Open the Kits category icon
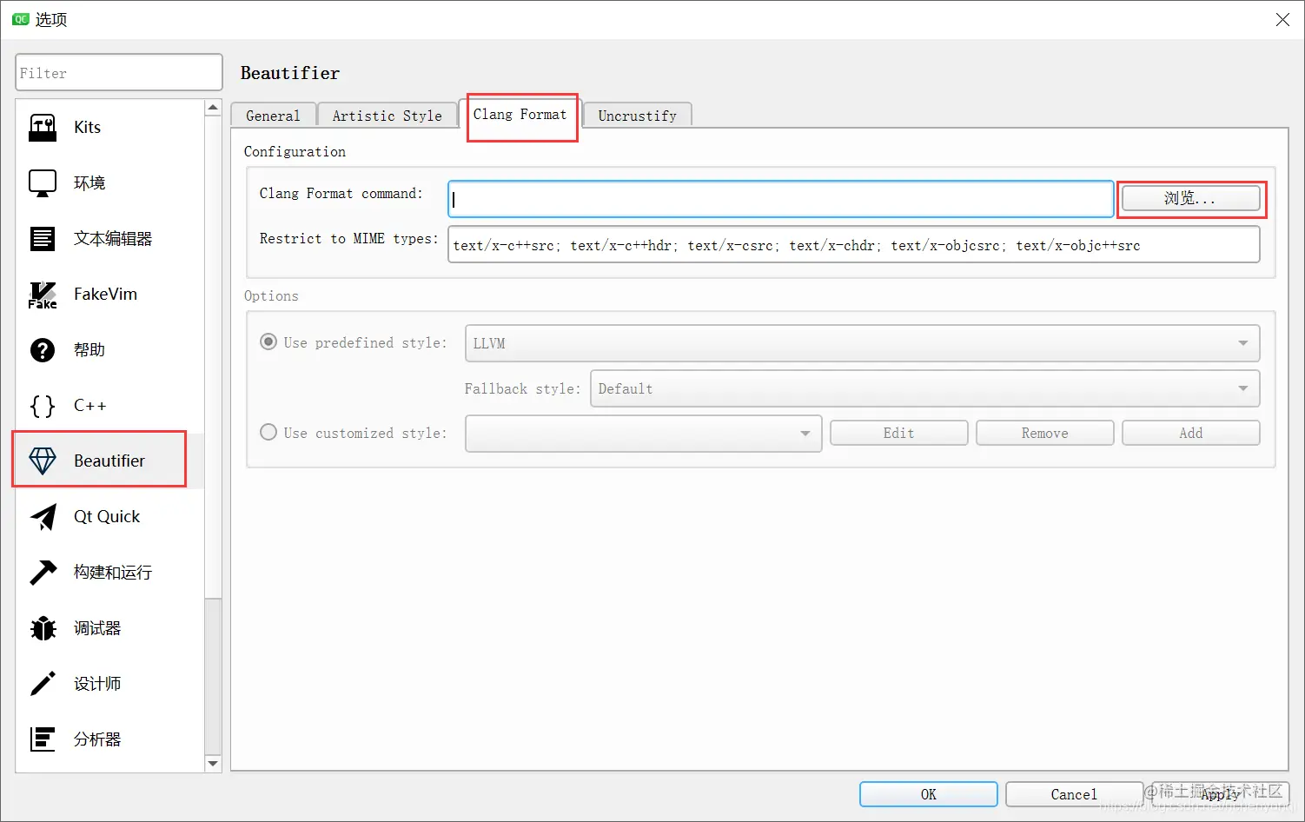Image resolution: width=1305 pixels, height=822 pixels. coord(43,128)
